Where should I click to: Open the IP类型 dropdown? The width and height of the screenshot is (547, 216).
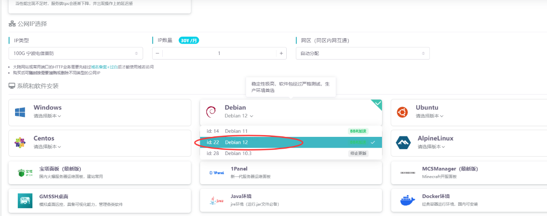tap(76, 53)
